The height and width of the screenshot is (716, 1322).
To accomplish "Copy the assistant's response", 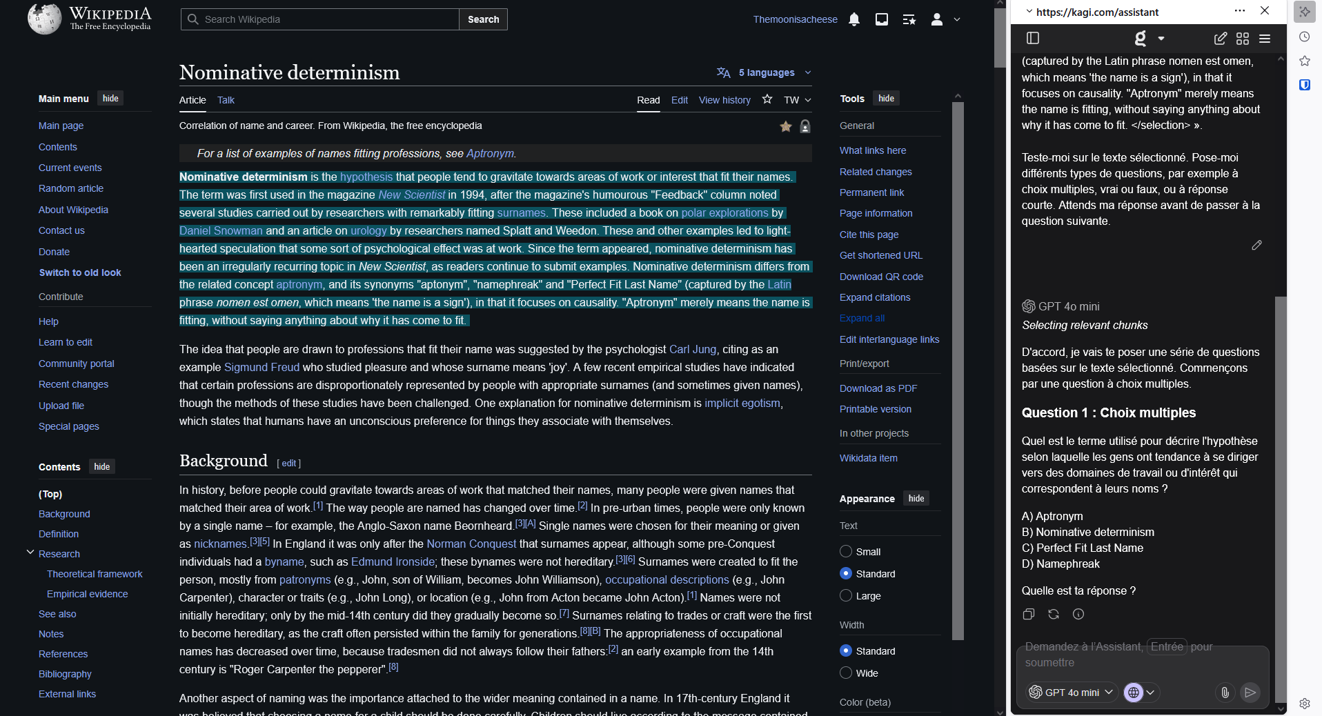I will 1029,614.
